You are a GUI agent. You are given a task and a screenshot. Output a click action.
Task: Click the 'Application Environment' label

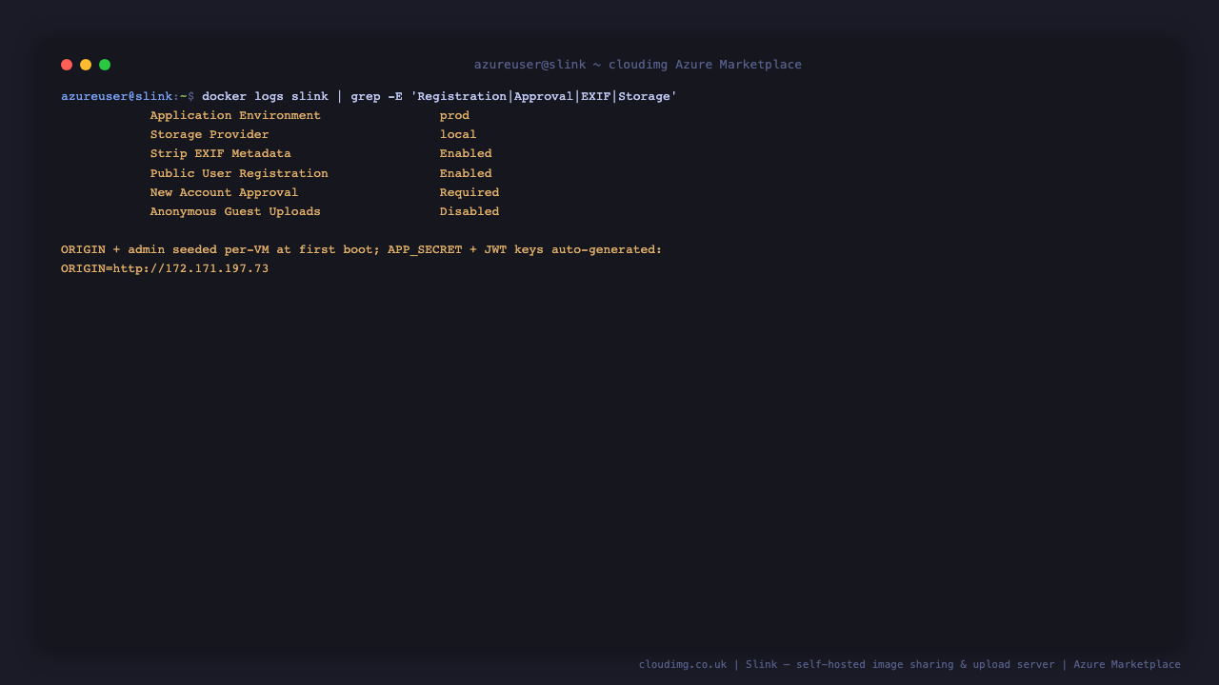235,115
